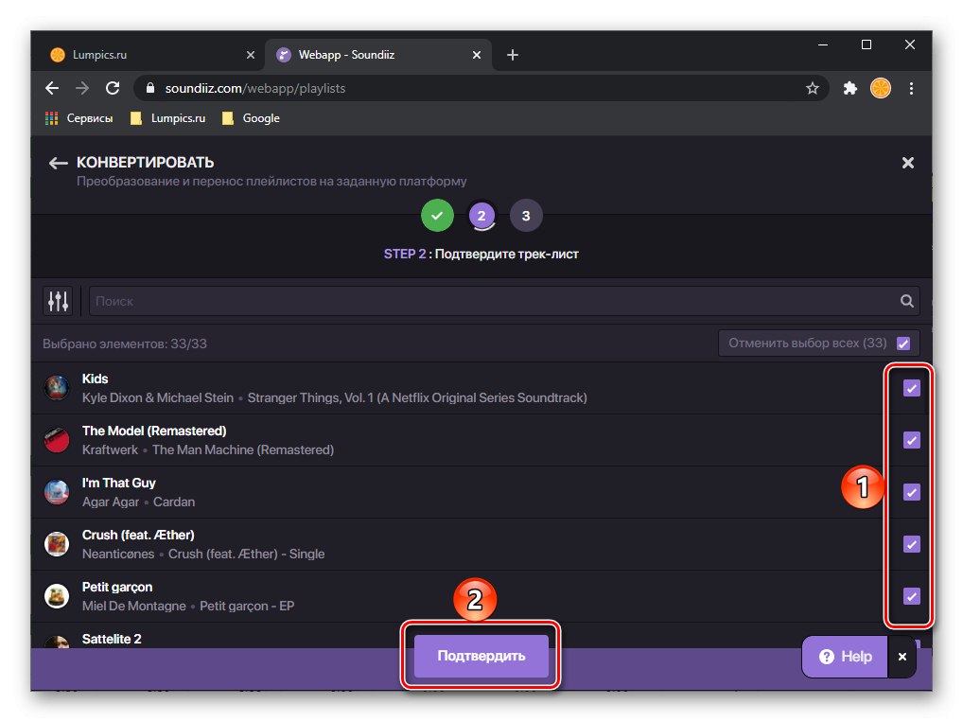Click the address bar URL
Viewport: 963px width, 722px height.
254,89
